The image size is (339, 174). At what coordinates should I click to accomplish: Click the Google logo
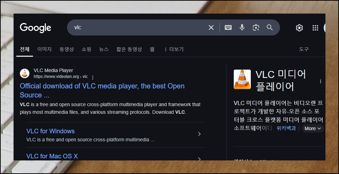click(35, 28)
